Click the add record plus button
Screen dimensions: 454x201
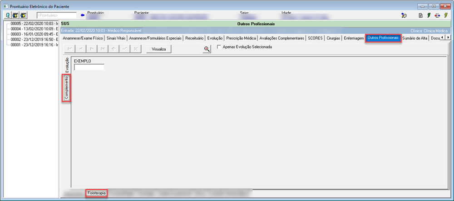pos(113,49)
